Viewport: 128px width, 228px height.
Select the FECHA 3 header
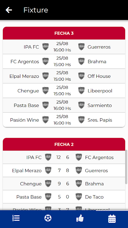(64, 33)
